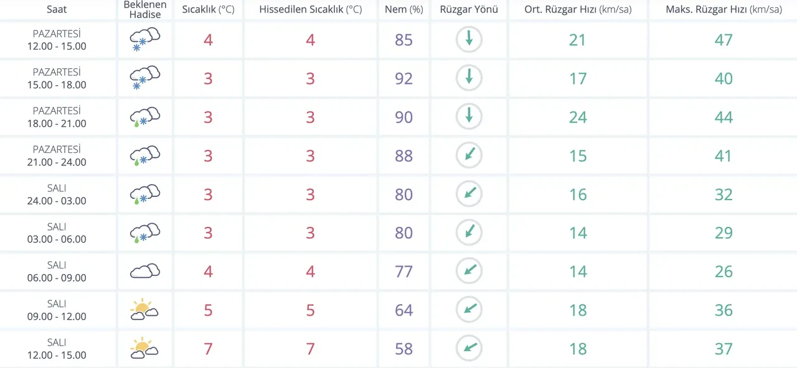Click the sleet icon for Pazartesi 18.00 - 21.00
The image size is (797, 368).
point(144,117)
